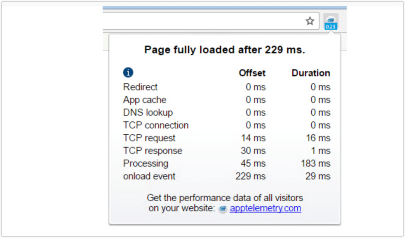Select the App cache row label
The width and height of the screenshot is (405, 238).
coord(144,100)
